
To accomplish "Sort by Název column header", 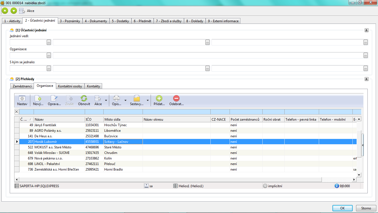I will coord(59,120).
